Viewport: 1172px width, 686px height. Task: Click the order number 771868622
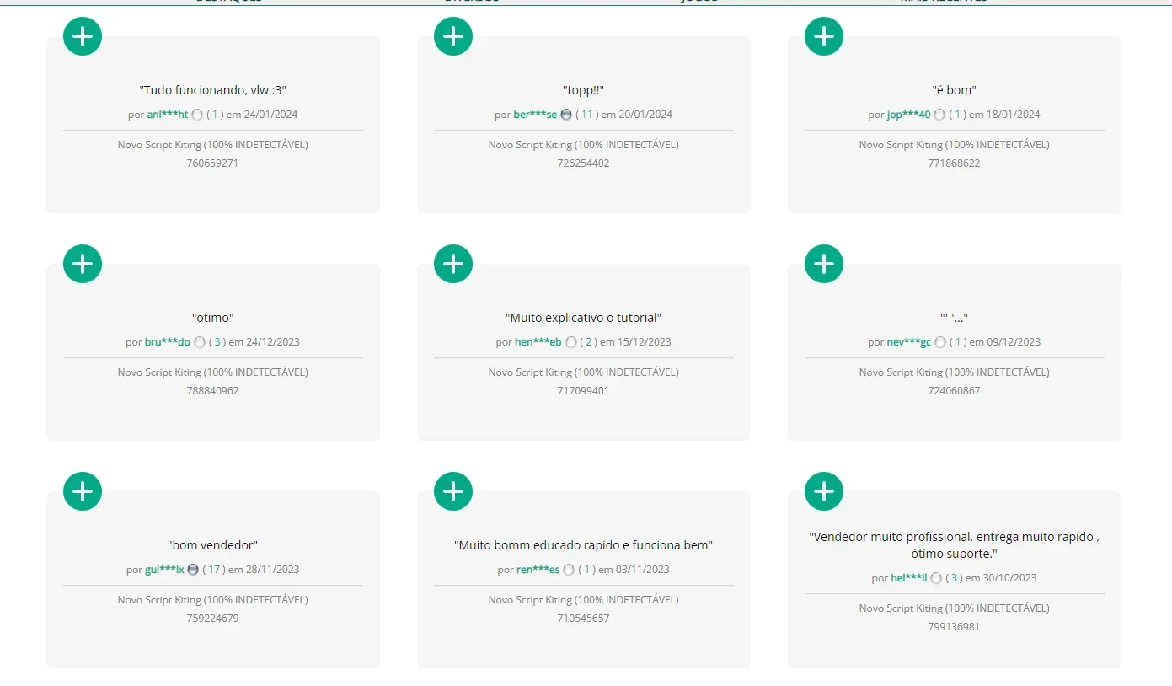pyautogui.click(x=954, y=163)
